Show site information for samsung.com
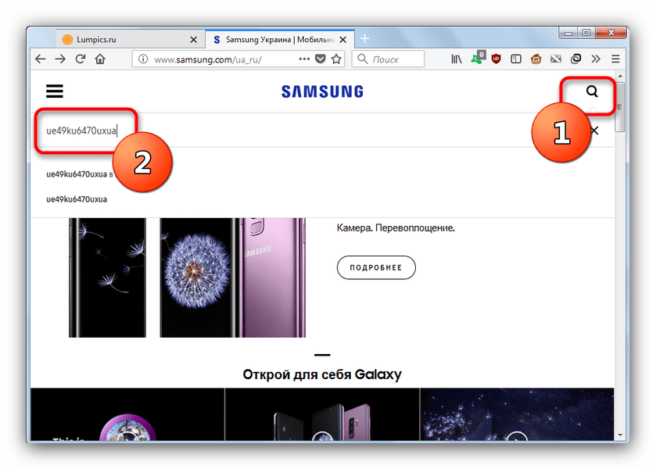 click(x=142, y=59)
